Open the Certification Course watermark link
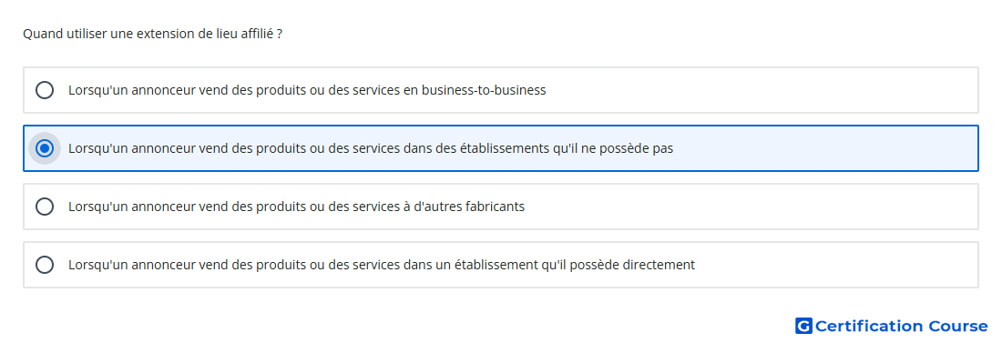This screenshot has height=343, width=1002. pos(892,326)
